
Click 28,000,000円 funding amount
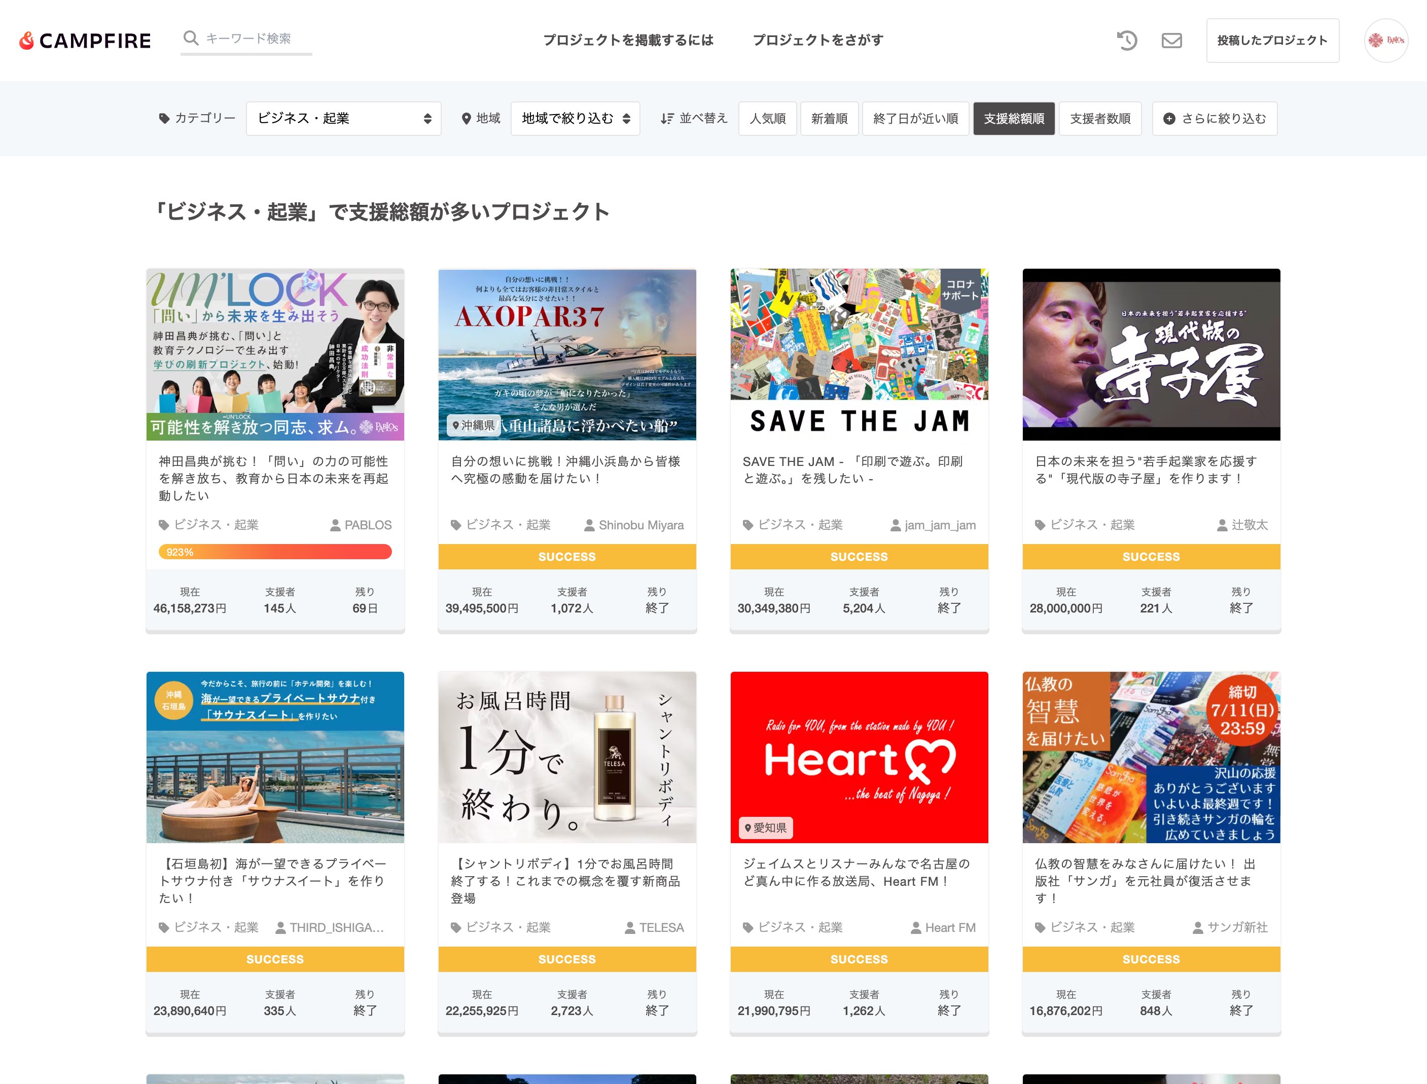tap(1065, 608)
